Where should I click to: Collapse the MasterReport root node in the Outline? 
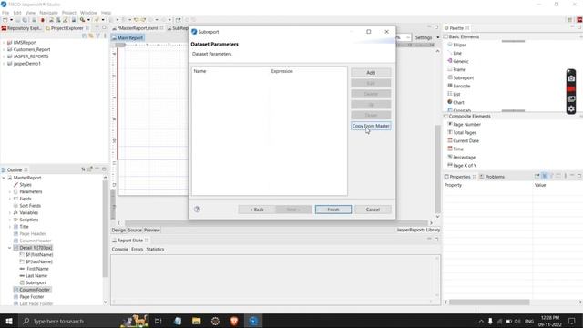coord(4,178)
